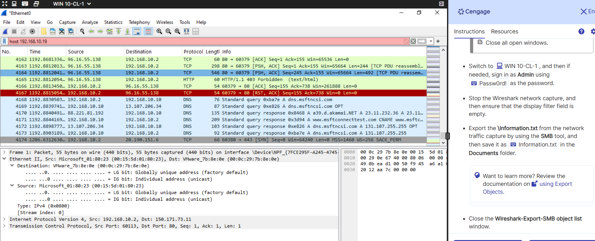Start capturing packets with the shark fin icon
The height and width of the screenshot is (241, 595).
tap(5, 31)
